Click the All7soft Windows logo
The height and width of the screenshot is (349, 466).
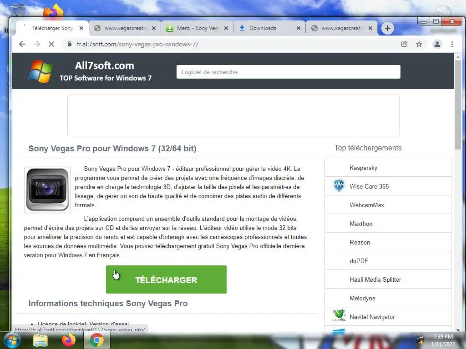coord(41,71)
